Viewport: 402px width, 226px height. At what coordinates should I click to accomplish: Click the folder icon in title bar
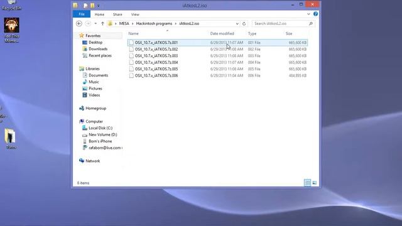(x=75, y=6)
